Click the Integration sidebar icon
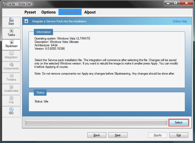This screenshot has width=195, height=143. click(x=11, y=53)
